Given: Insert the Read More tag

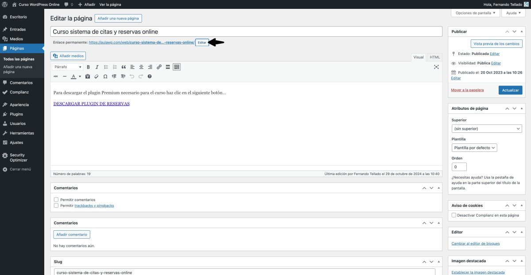Looking at the screenshot, I should (x=167, y=67).
